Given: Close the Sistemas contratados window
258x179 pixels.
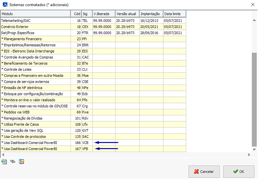Looking at the screenshot, I should 252,5.
